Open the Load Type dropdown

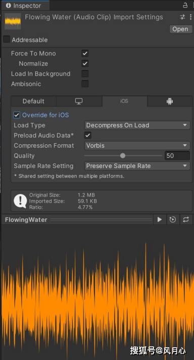137,125
